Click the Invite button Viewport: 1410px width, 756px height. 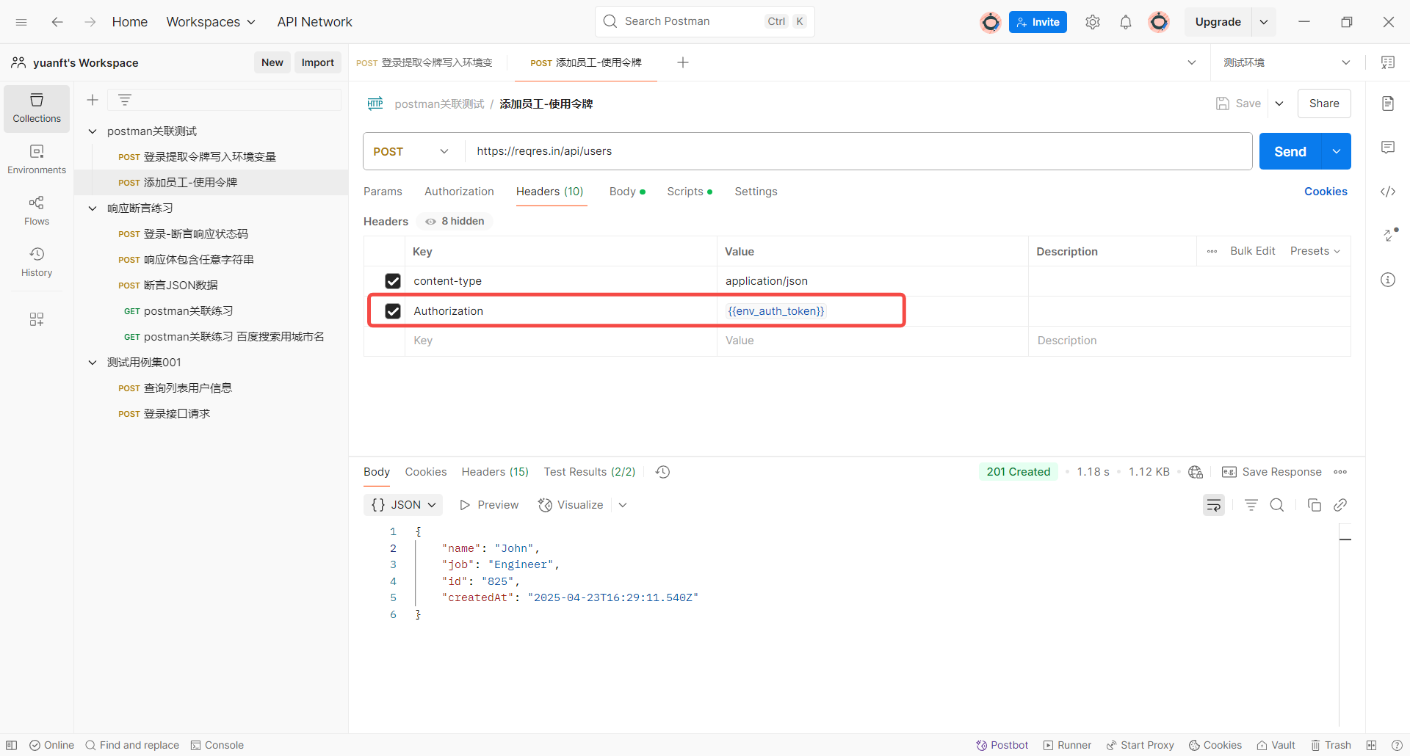coord(1038,22)
